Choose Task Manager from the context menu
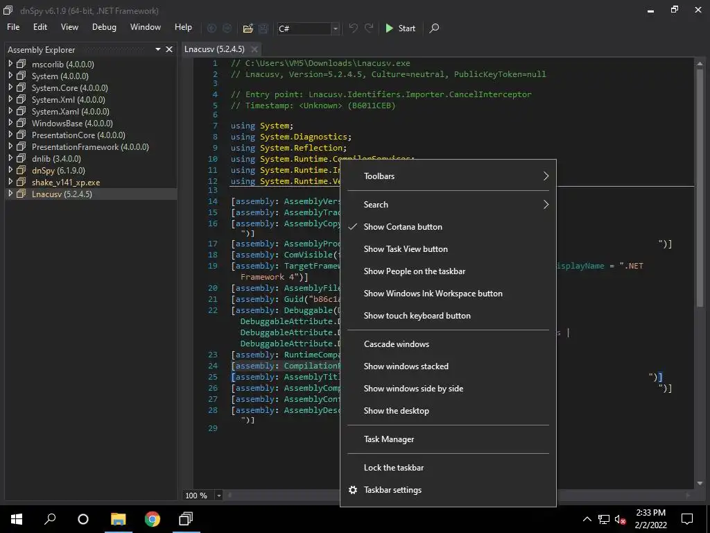The width and height of the screenshot is (710, 533). pos(388,439)
